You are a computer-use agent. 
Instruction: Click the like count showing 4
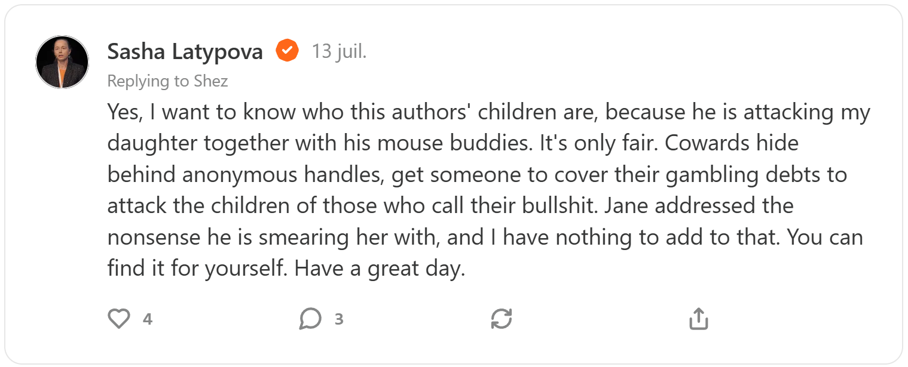point(148,319)
